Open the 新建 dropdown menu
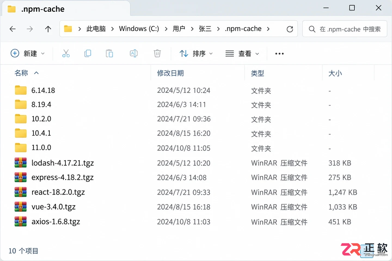 pos(27,53)
